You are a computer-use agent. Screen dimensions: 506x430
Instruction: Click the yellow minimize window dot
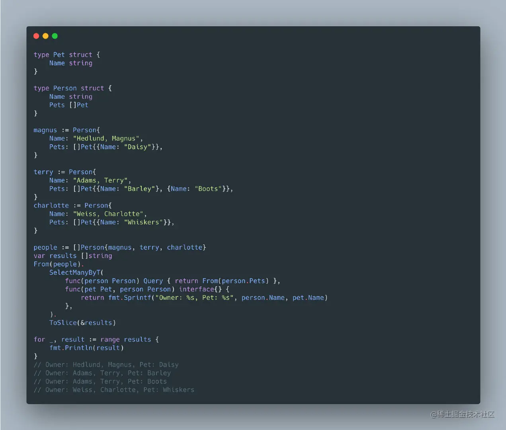pos(45,36)
